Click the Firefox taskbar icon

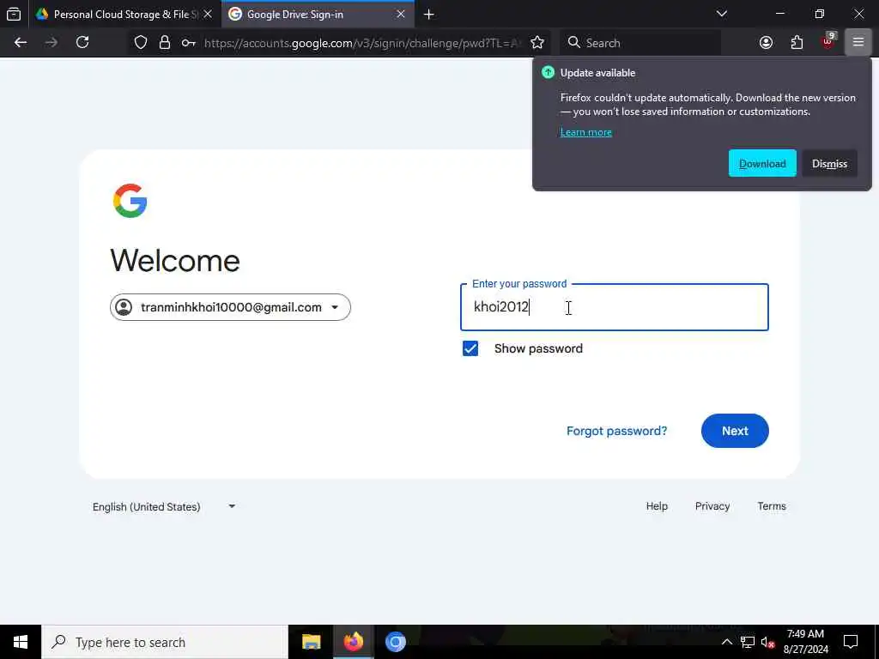pos(353,642)
